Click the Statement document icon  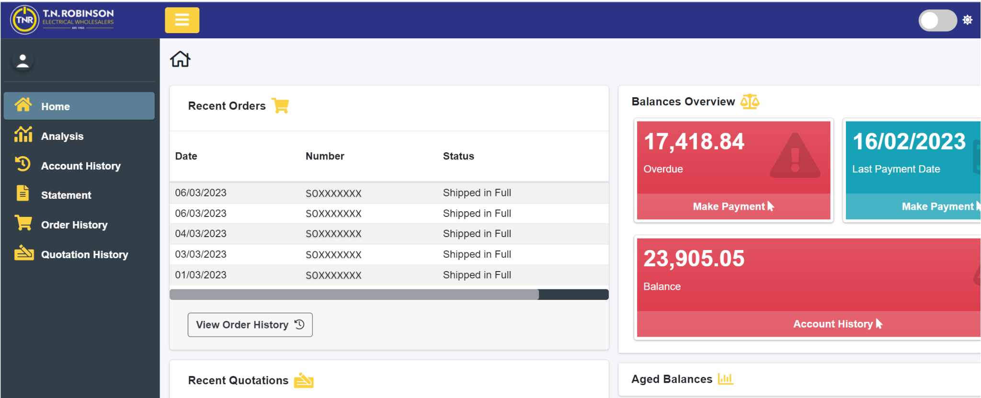click(x=23, y=193)
